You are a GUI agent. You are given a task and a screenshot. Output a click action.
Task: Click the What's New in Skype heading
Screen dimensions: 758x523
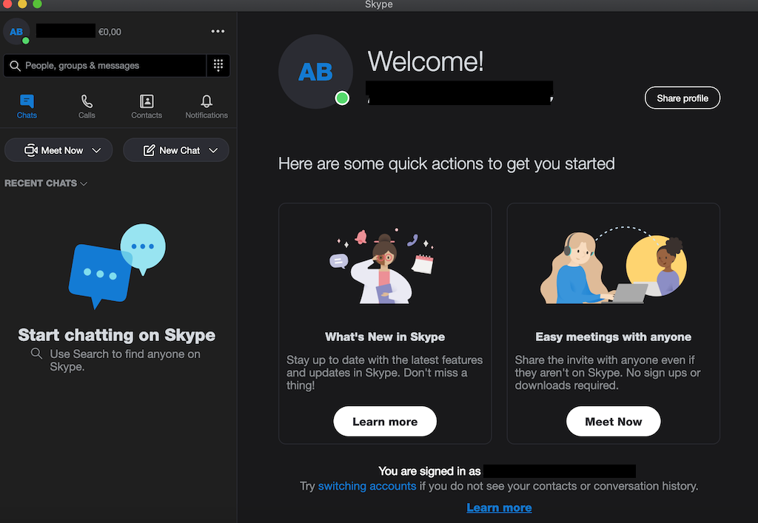385,337
